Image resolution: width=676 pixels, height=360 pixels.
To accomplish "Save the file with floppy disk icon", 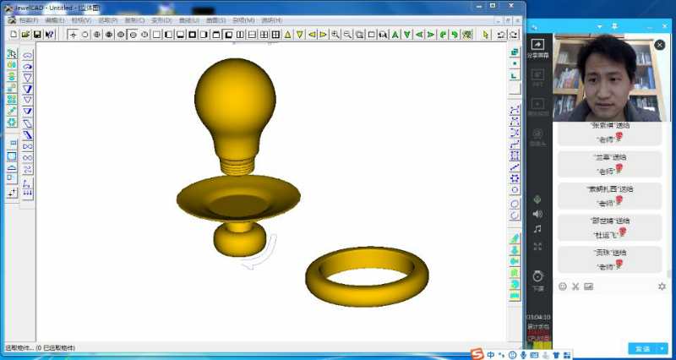I will 37,34.
